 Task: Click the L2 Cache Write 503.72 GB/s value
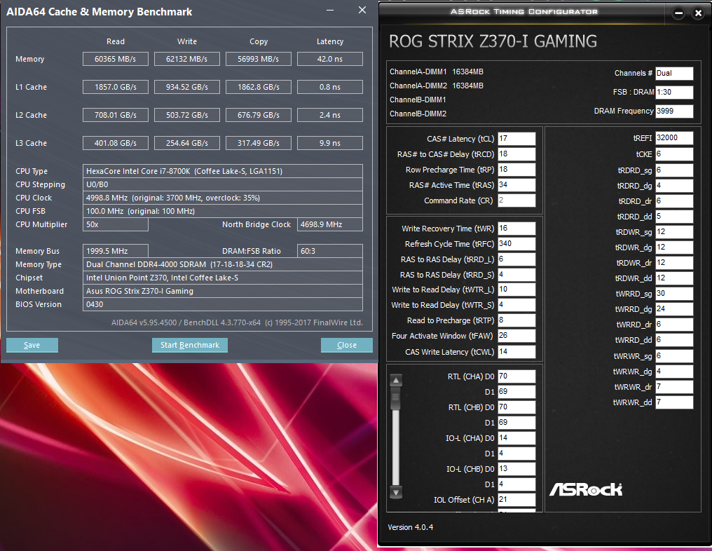pos(187,115)
